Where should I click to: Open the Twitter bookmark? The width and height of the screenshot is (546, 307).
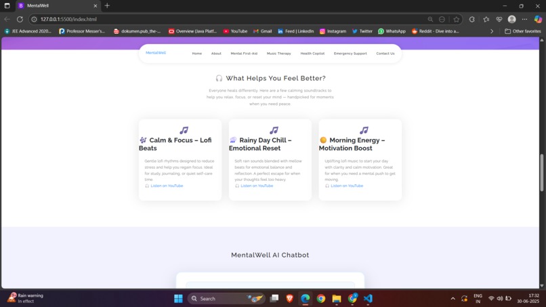pos(362,31)
